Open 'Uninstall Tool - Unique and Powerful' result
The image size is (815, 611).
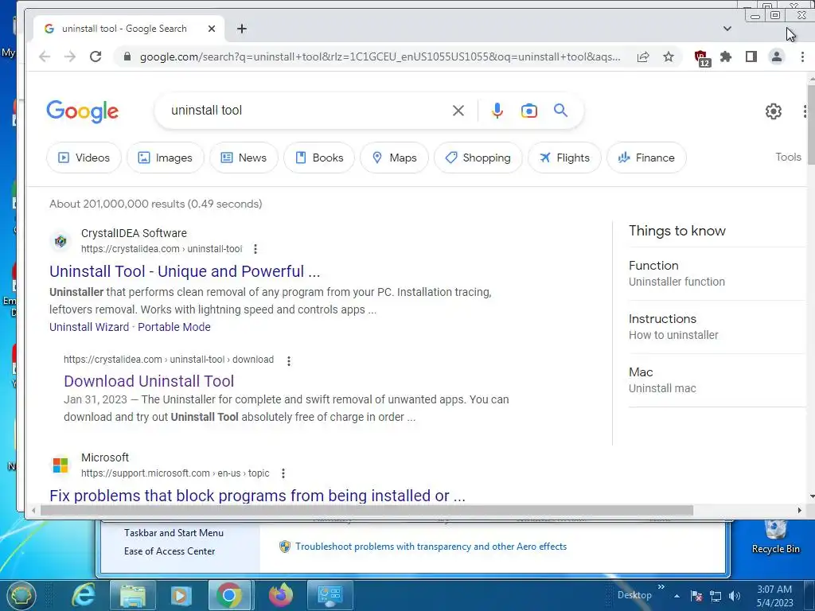185,271
